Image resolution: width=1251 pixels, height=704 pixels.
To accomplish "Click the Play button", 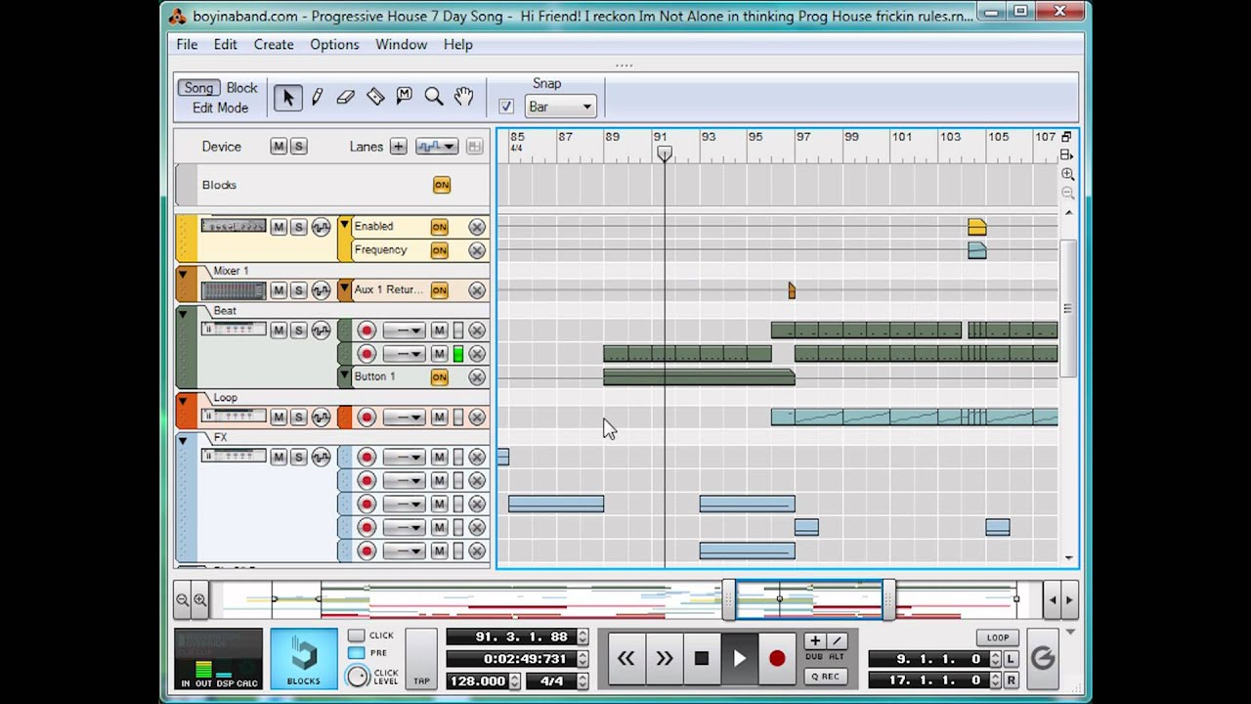I will point(740,658).
